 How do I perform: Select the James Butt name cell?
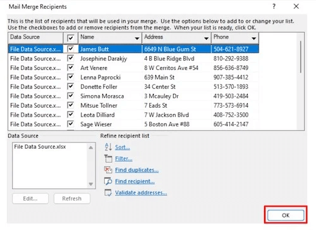pos(110,49)
